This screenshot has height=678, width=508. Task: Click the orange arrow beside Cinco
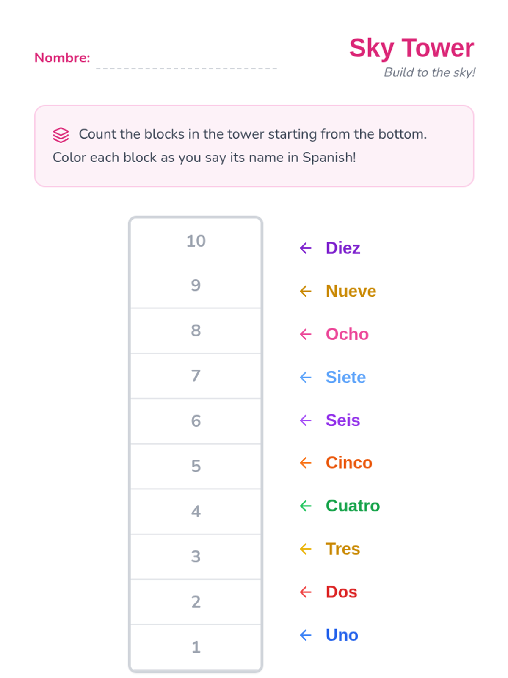(x=305, y=463)
